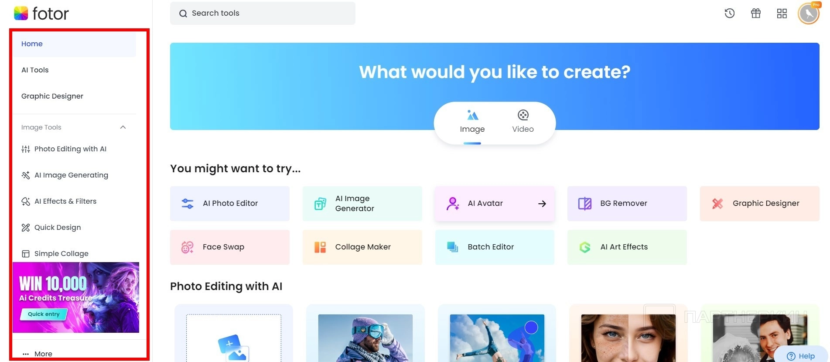830x362 pixels.
Task: Click the gift box icon
Action: [756, 14]
